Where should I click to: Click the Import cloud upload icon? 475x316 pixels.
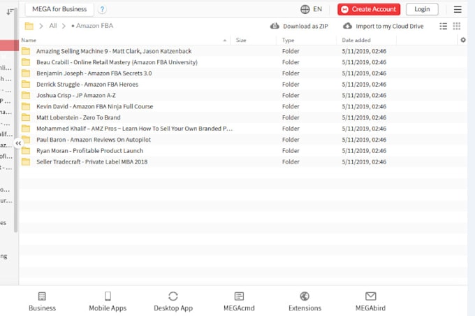click(347, 26)
